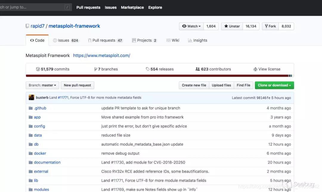Open the Watch notifications dropdown

point(191,26)
